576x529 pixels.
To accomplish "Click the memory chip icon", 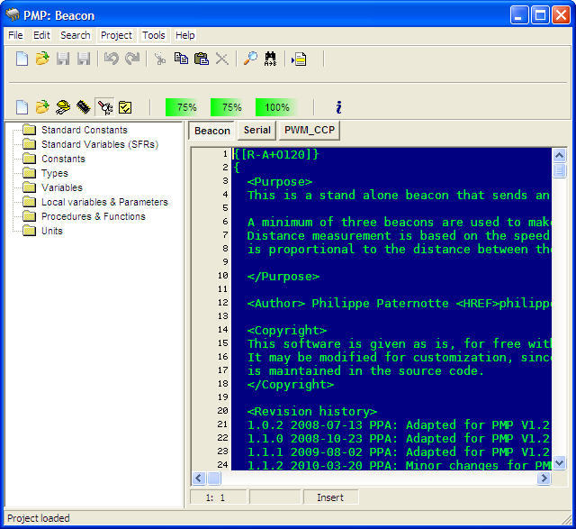I will tap(84, 107).
